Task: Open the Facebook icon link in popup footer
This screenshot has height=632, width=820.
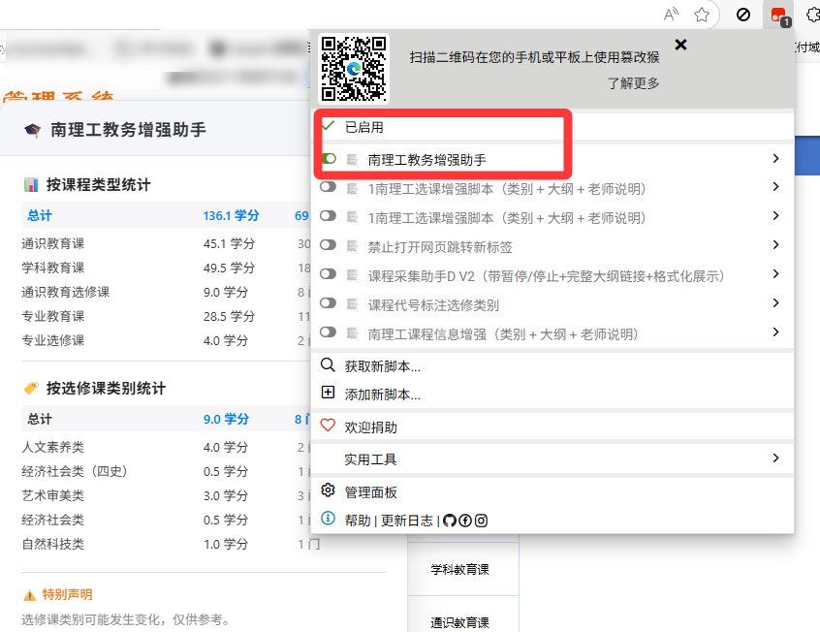Action: tap(465, 521)
